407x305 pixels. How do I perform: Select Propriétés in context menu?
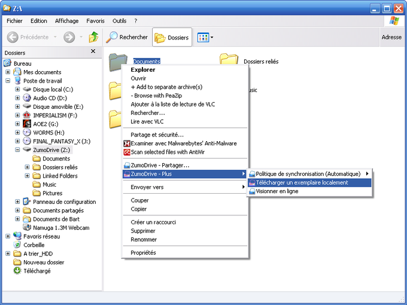pyautogui.click(x=185, y=252)
